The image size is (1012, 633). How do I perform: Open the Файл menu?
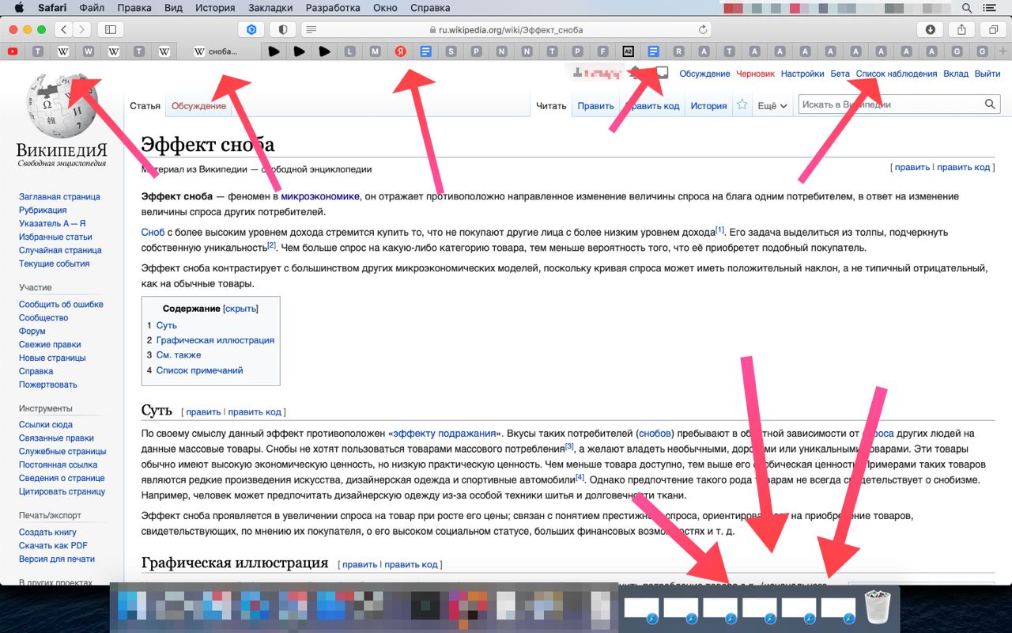coord(92,8)
